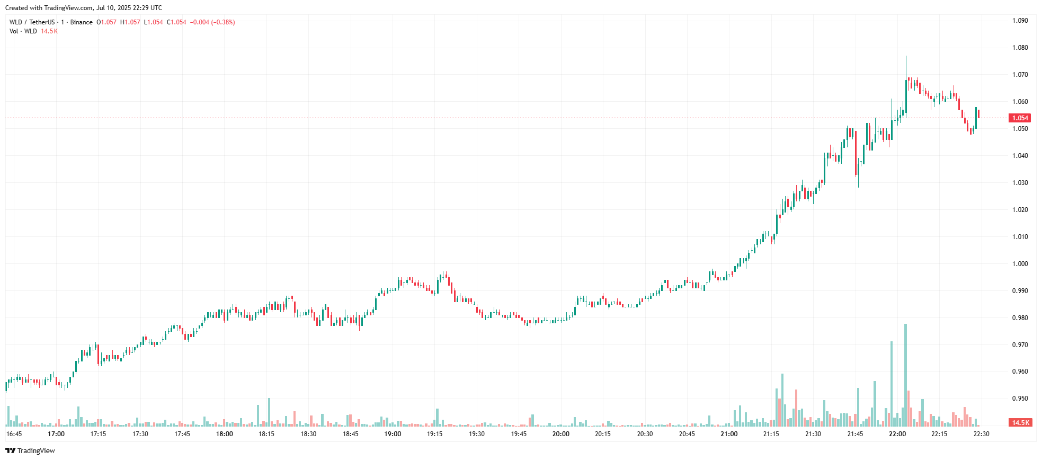Click the red 1.054 current price tag
Screen dimensions: 1042x460
(1020, 118)
